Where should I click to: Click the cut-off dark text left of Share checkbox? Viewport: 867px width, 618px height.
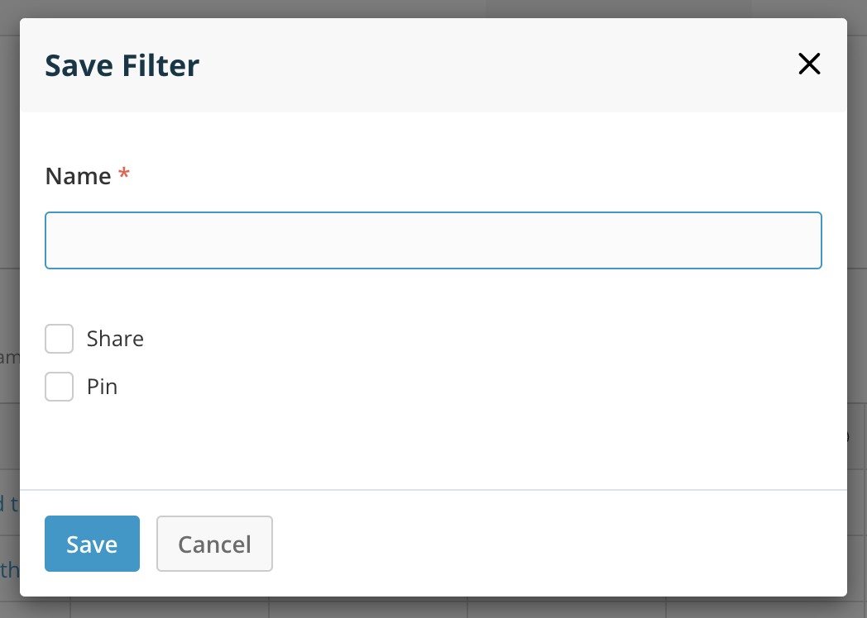point(8,357)
